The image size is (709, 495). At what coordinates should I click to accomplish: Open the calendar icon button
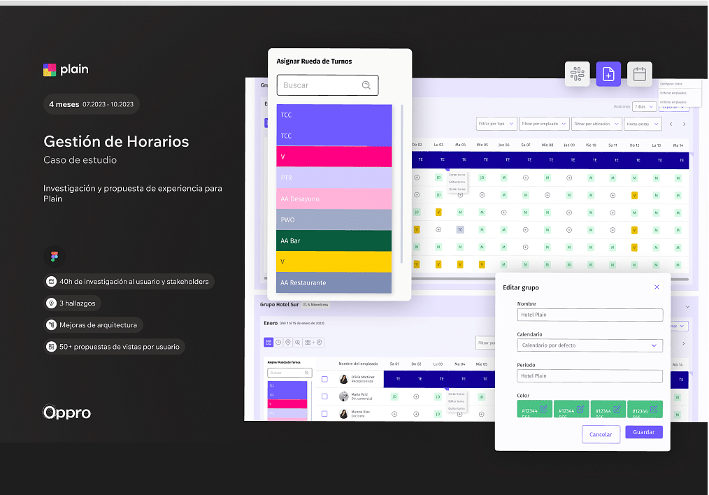click(639, 74)
